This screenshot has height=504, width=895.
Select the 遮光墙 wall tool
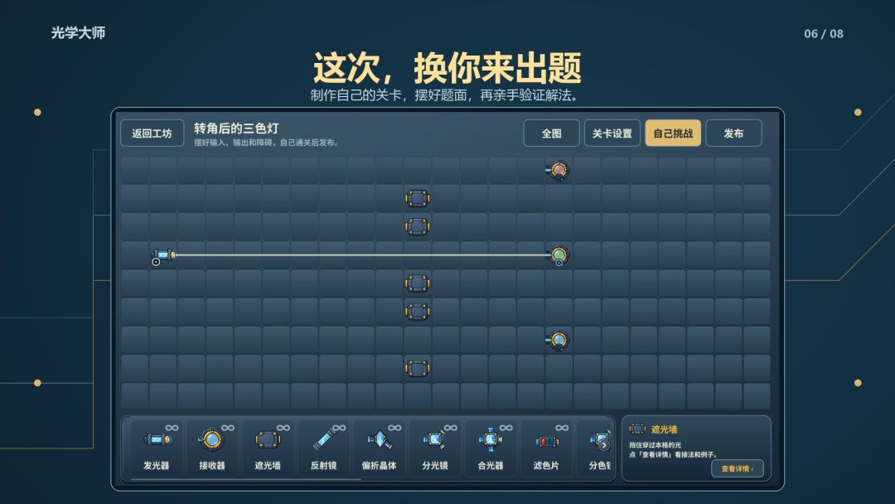268,448
